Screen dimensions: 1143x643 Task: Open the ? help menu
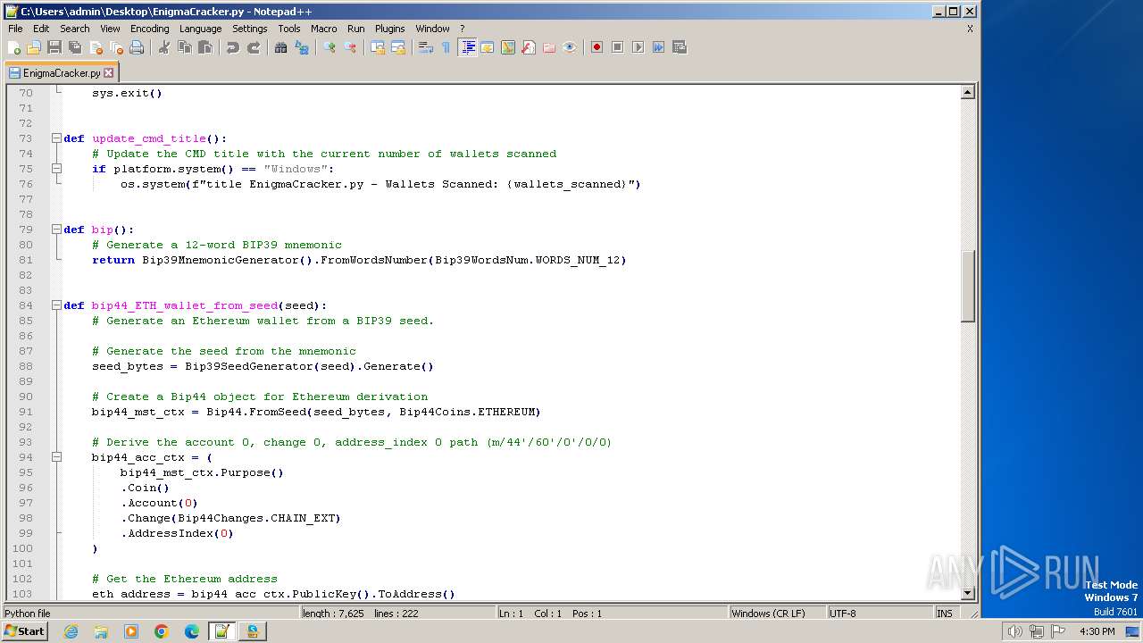[462, 29]
